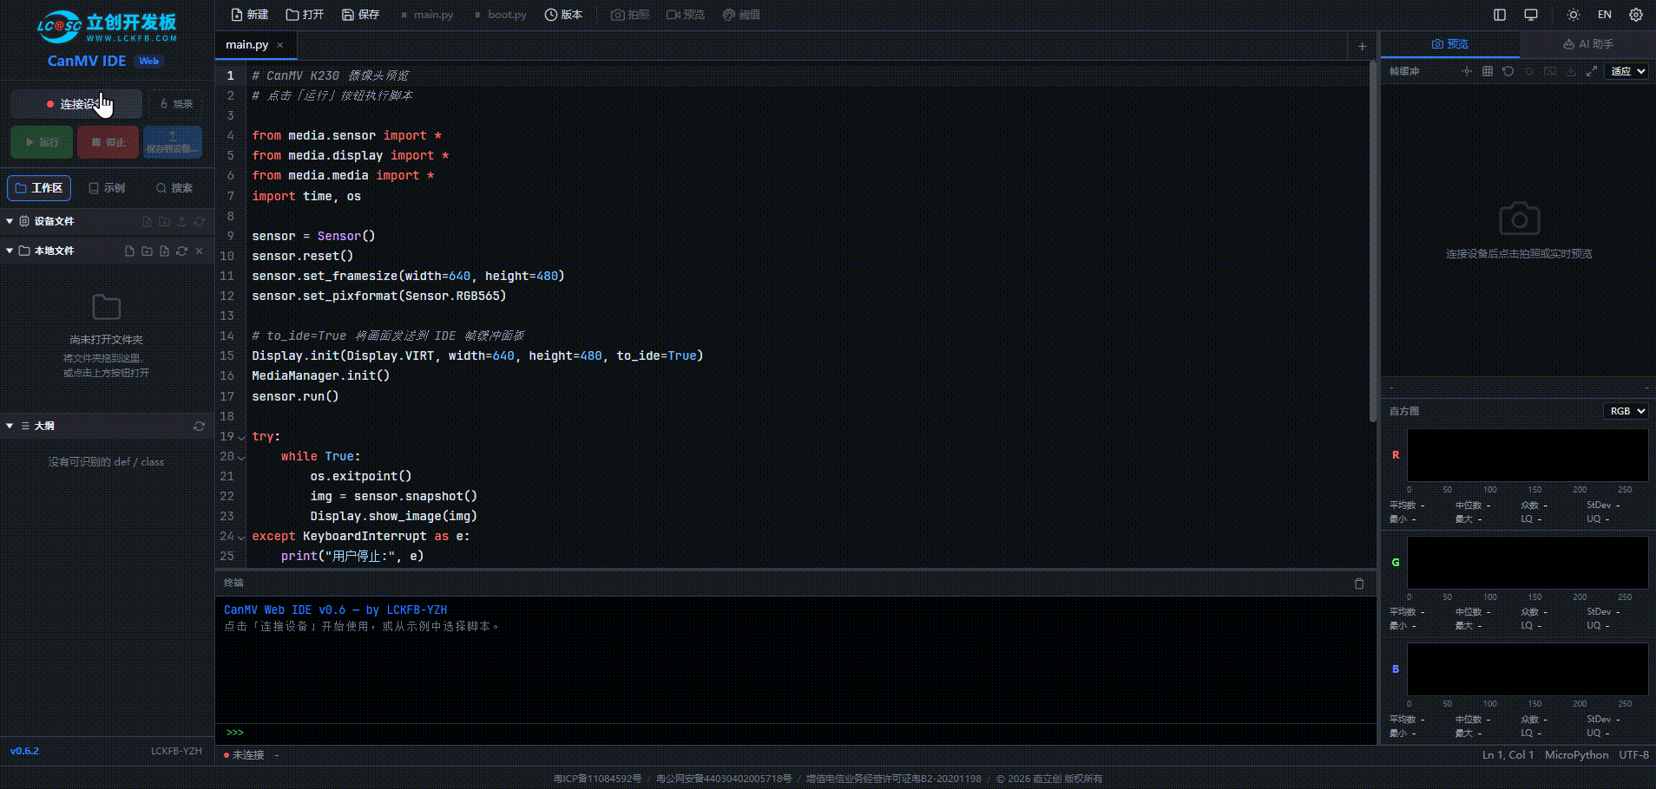Close local folder with X icon
Image resolution: width=1656 pixels, height=789 pixels.
[x=199, y=251]
